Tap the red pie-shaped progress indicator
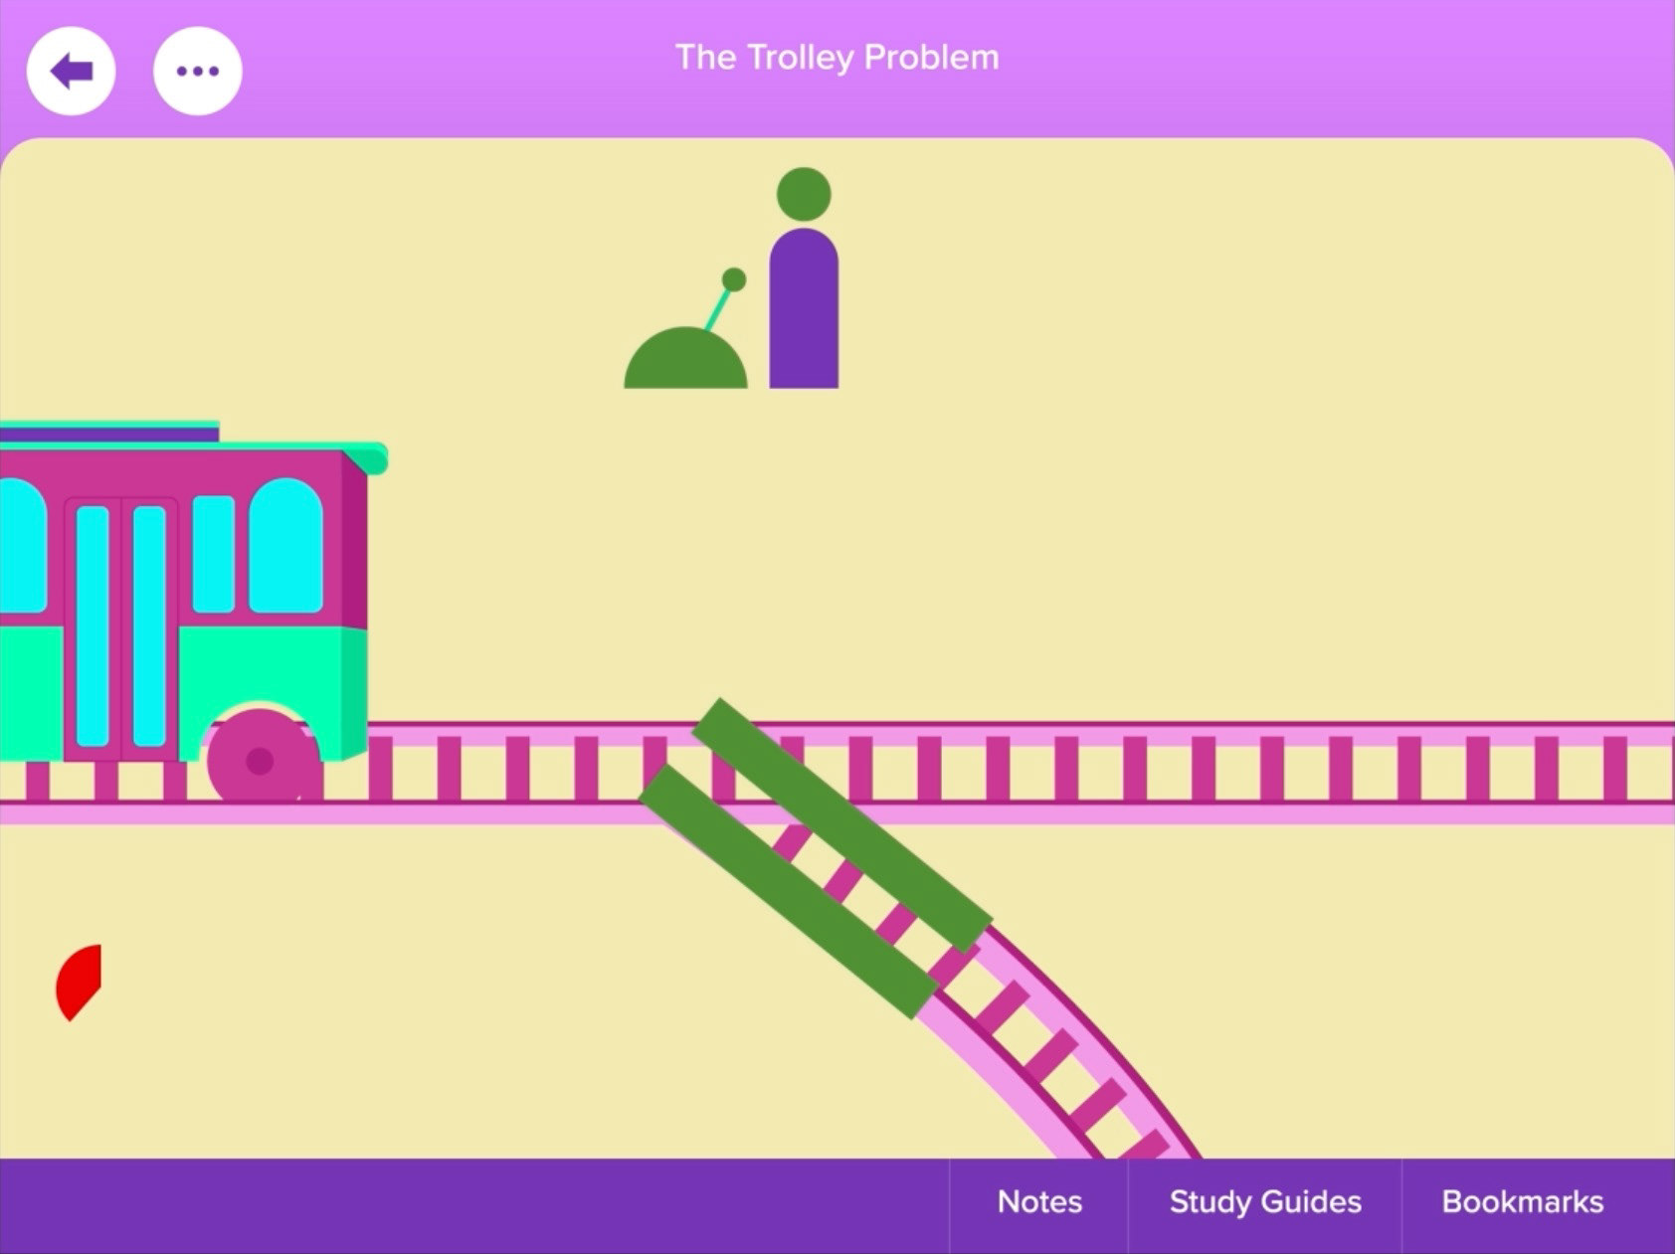Viewport: 1675px width, 1254px height. [x=79, y=983]
